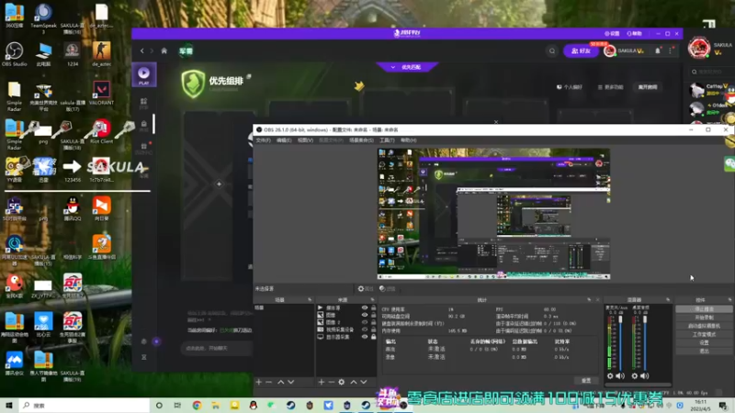Click 重置 in the stats dock
This screenshot has width=735, height=413.
tap(586, 381)
